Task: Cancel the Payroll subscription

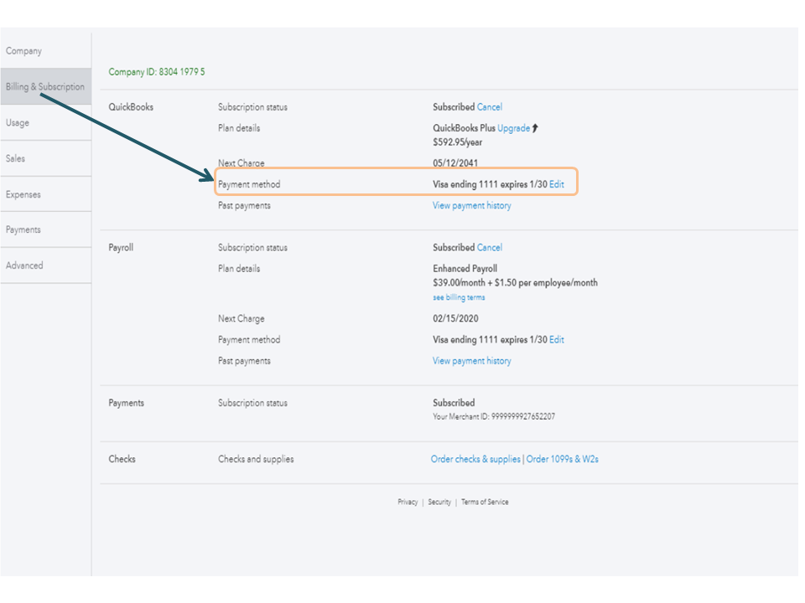Action: coord(490,248)
